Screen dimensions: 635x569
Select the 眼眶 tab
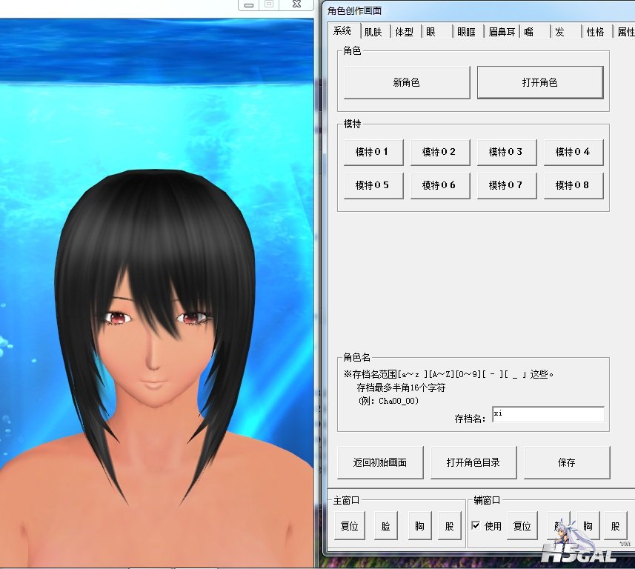click(466, 32)
